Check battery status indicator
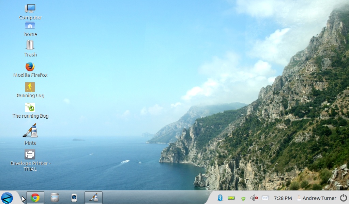The height and width of the screenshot is (204, 349). pos(231,198)
